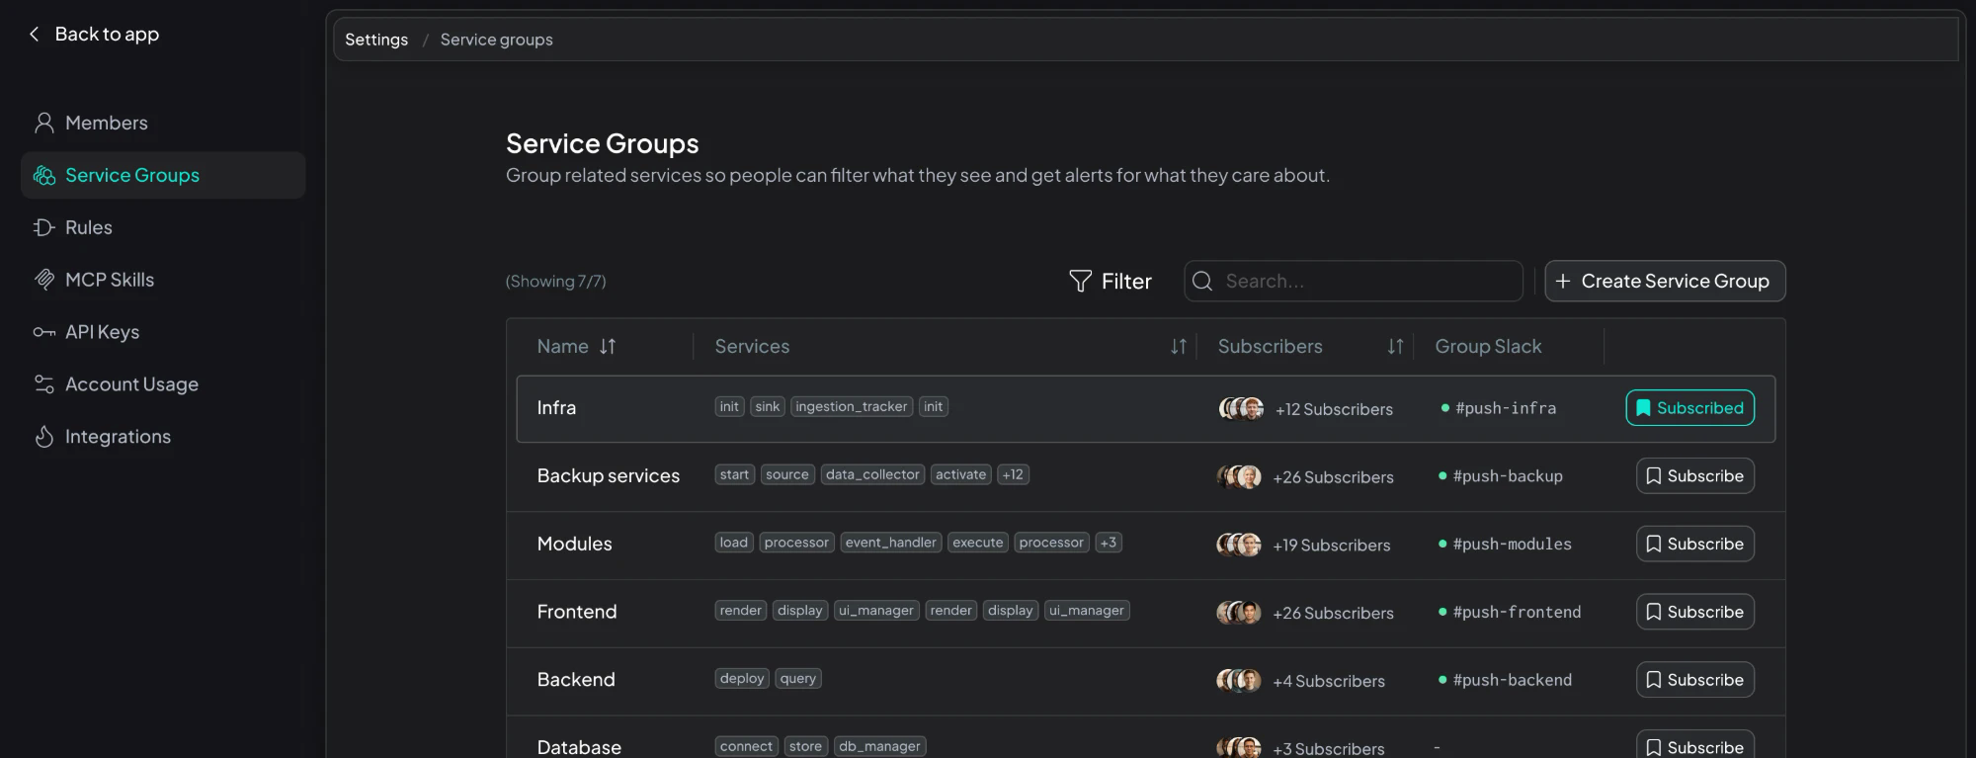This screenshot has height=758, width=1976.
Task: Subscribe to the Modules group
Action: click(x=1695, y=545)
